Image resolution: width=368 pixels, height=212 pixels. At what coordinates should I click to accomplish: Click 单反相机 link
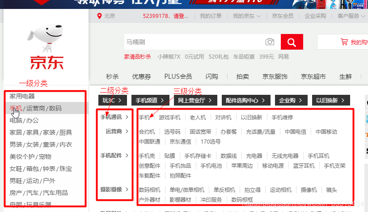pyautogui.click(x=224, y=190)
